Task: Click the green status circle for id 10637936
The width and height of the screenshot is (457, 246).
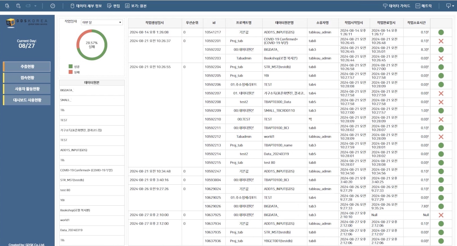Action: [x=441, y=241]
